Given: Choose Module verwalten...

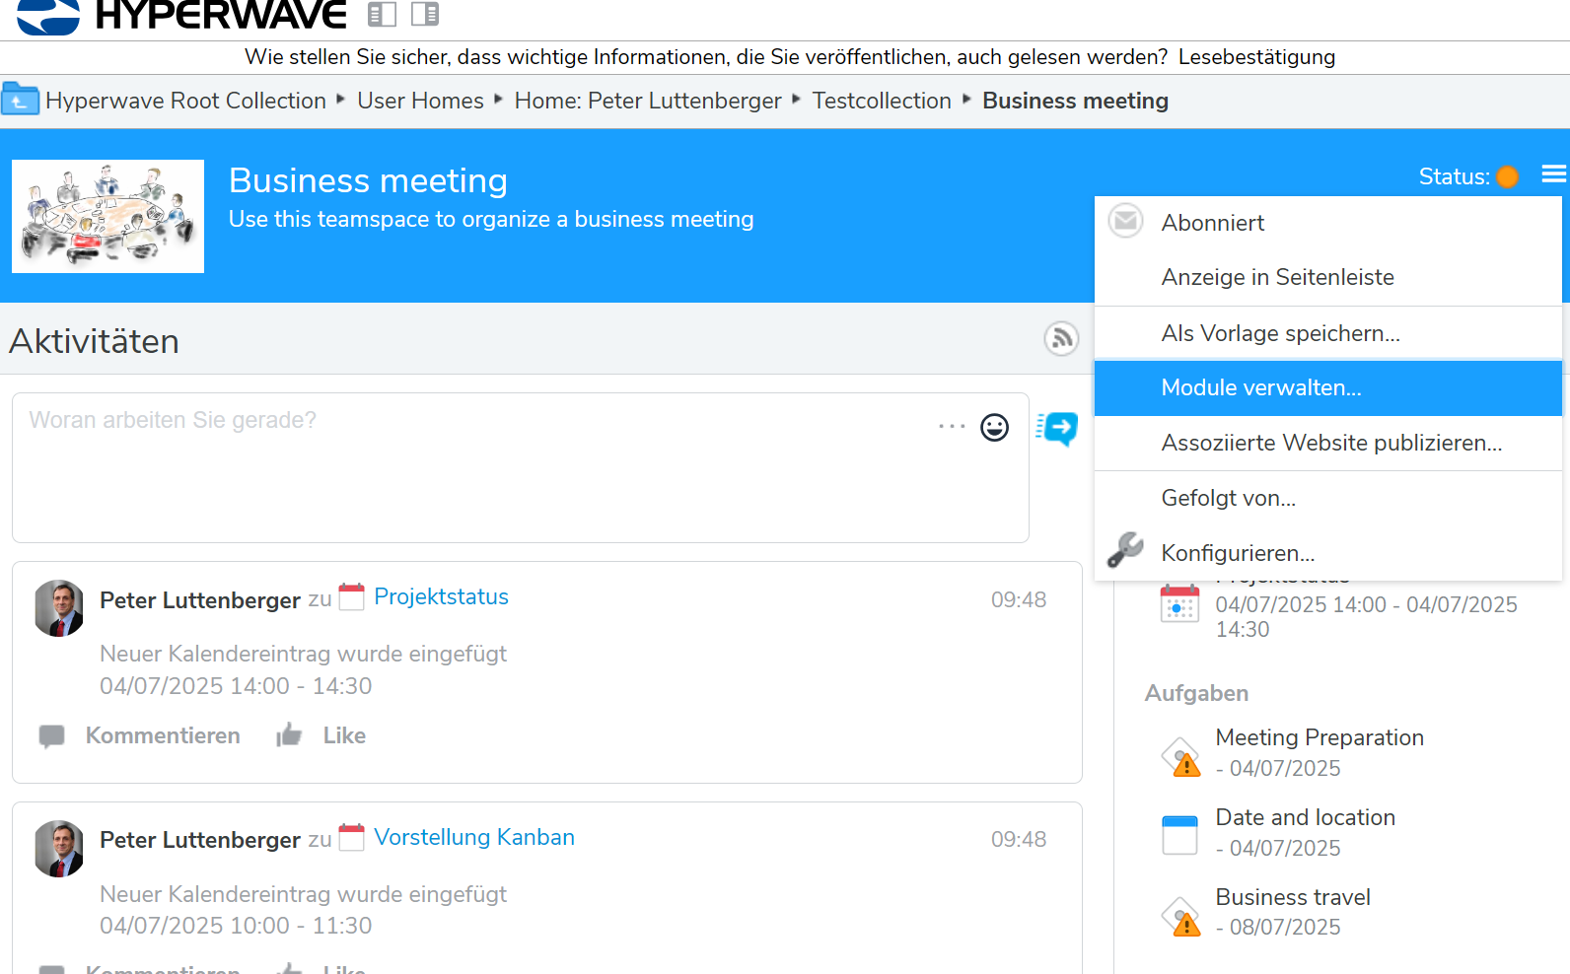Looking at the screenshot, I should [1328, 388].
